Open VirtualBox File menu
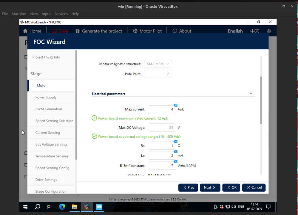This screenshot has height=215, width=298. (5, 14)
